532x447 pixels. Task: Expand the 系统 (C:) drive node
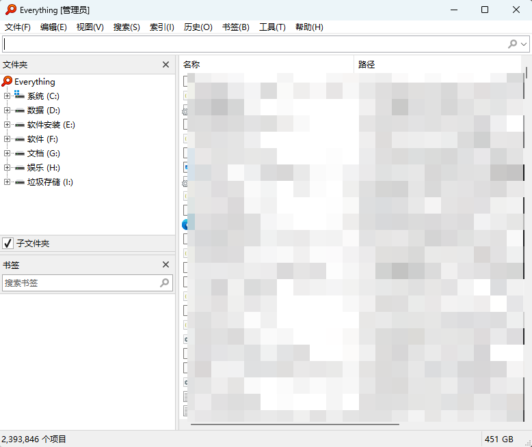coord(7,96)
